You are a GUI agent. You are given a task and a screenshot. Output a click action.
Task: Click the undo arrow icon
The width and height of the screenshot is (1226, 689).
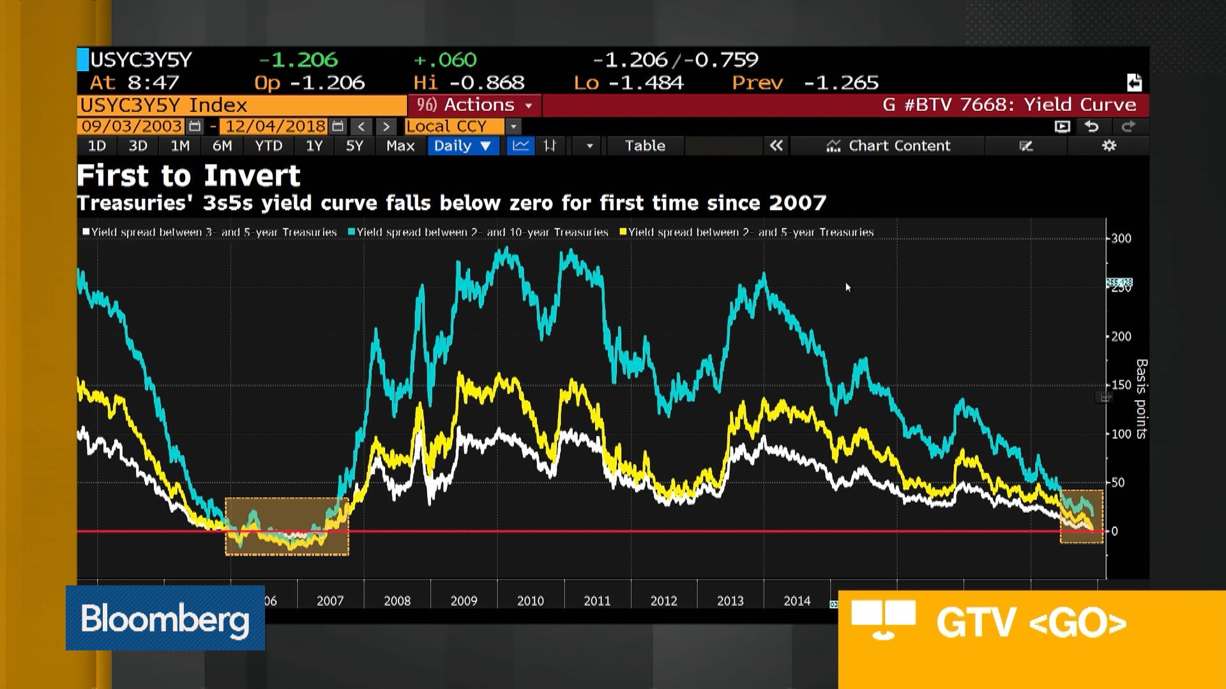[1093, 126]
